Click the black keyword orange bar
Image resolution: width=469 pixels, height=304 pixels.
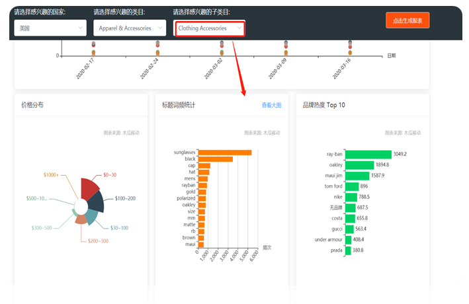pos(215,159)
